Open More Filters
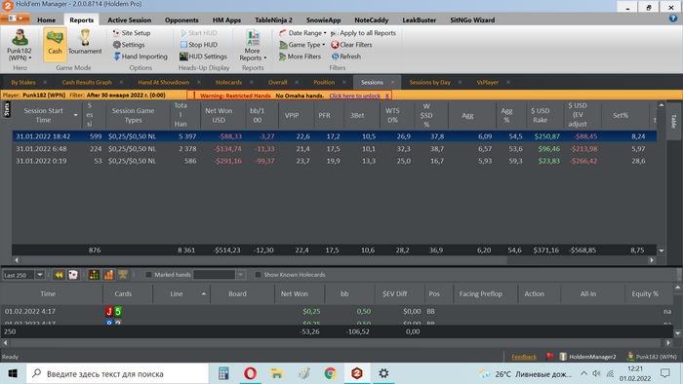The image size is (683, 384). [300, 57]
